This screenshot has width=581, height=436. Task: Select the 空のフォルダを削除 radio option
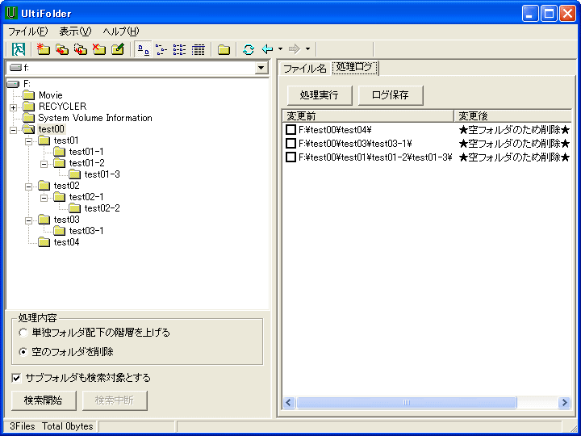[x=23, y=352]
